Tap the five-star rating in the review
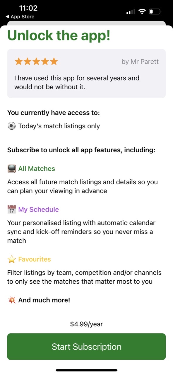The width and height of the screenshot is (173, 375). [x=36, y=62]
